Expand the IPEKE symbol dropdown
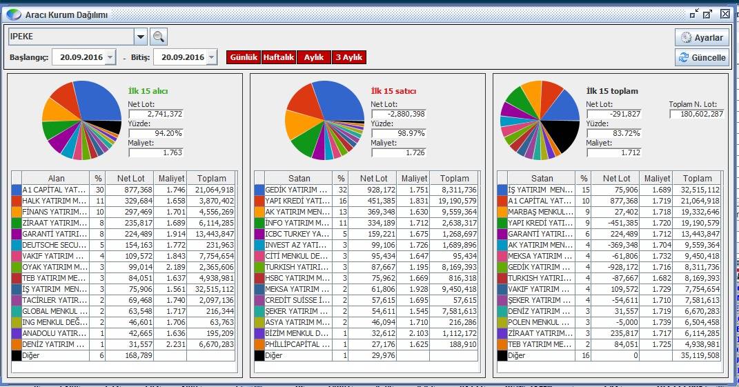 (x=141, y=37)
